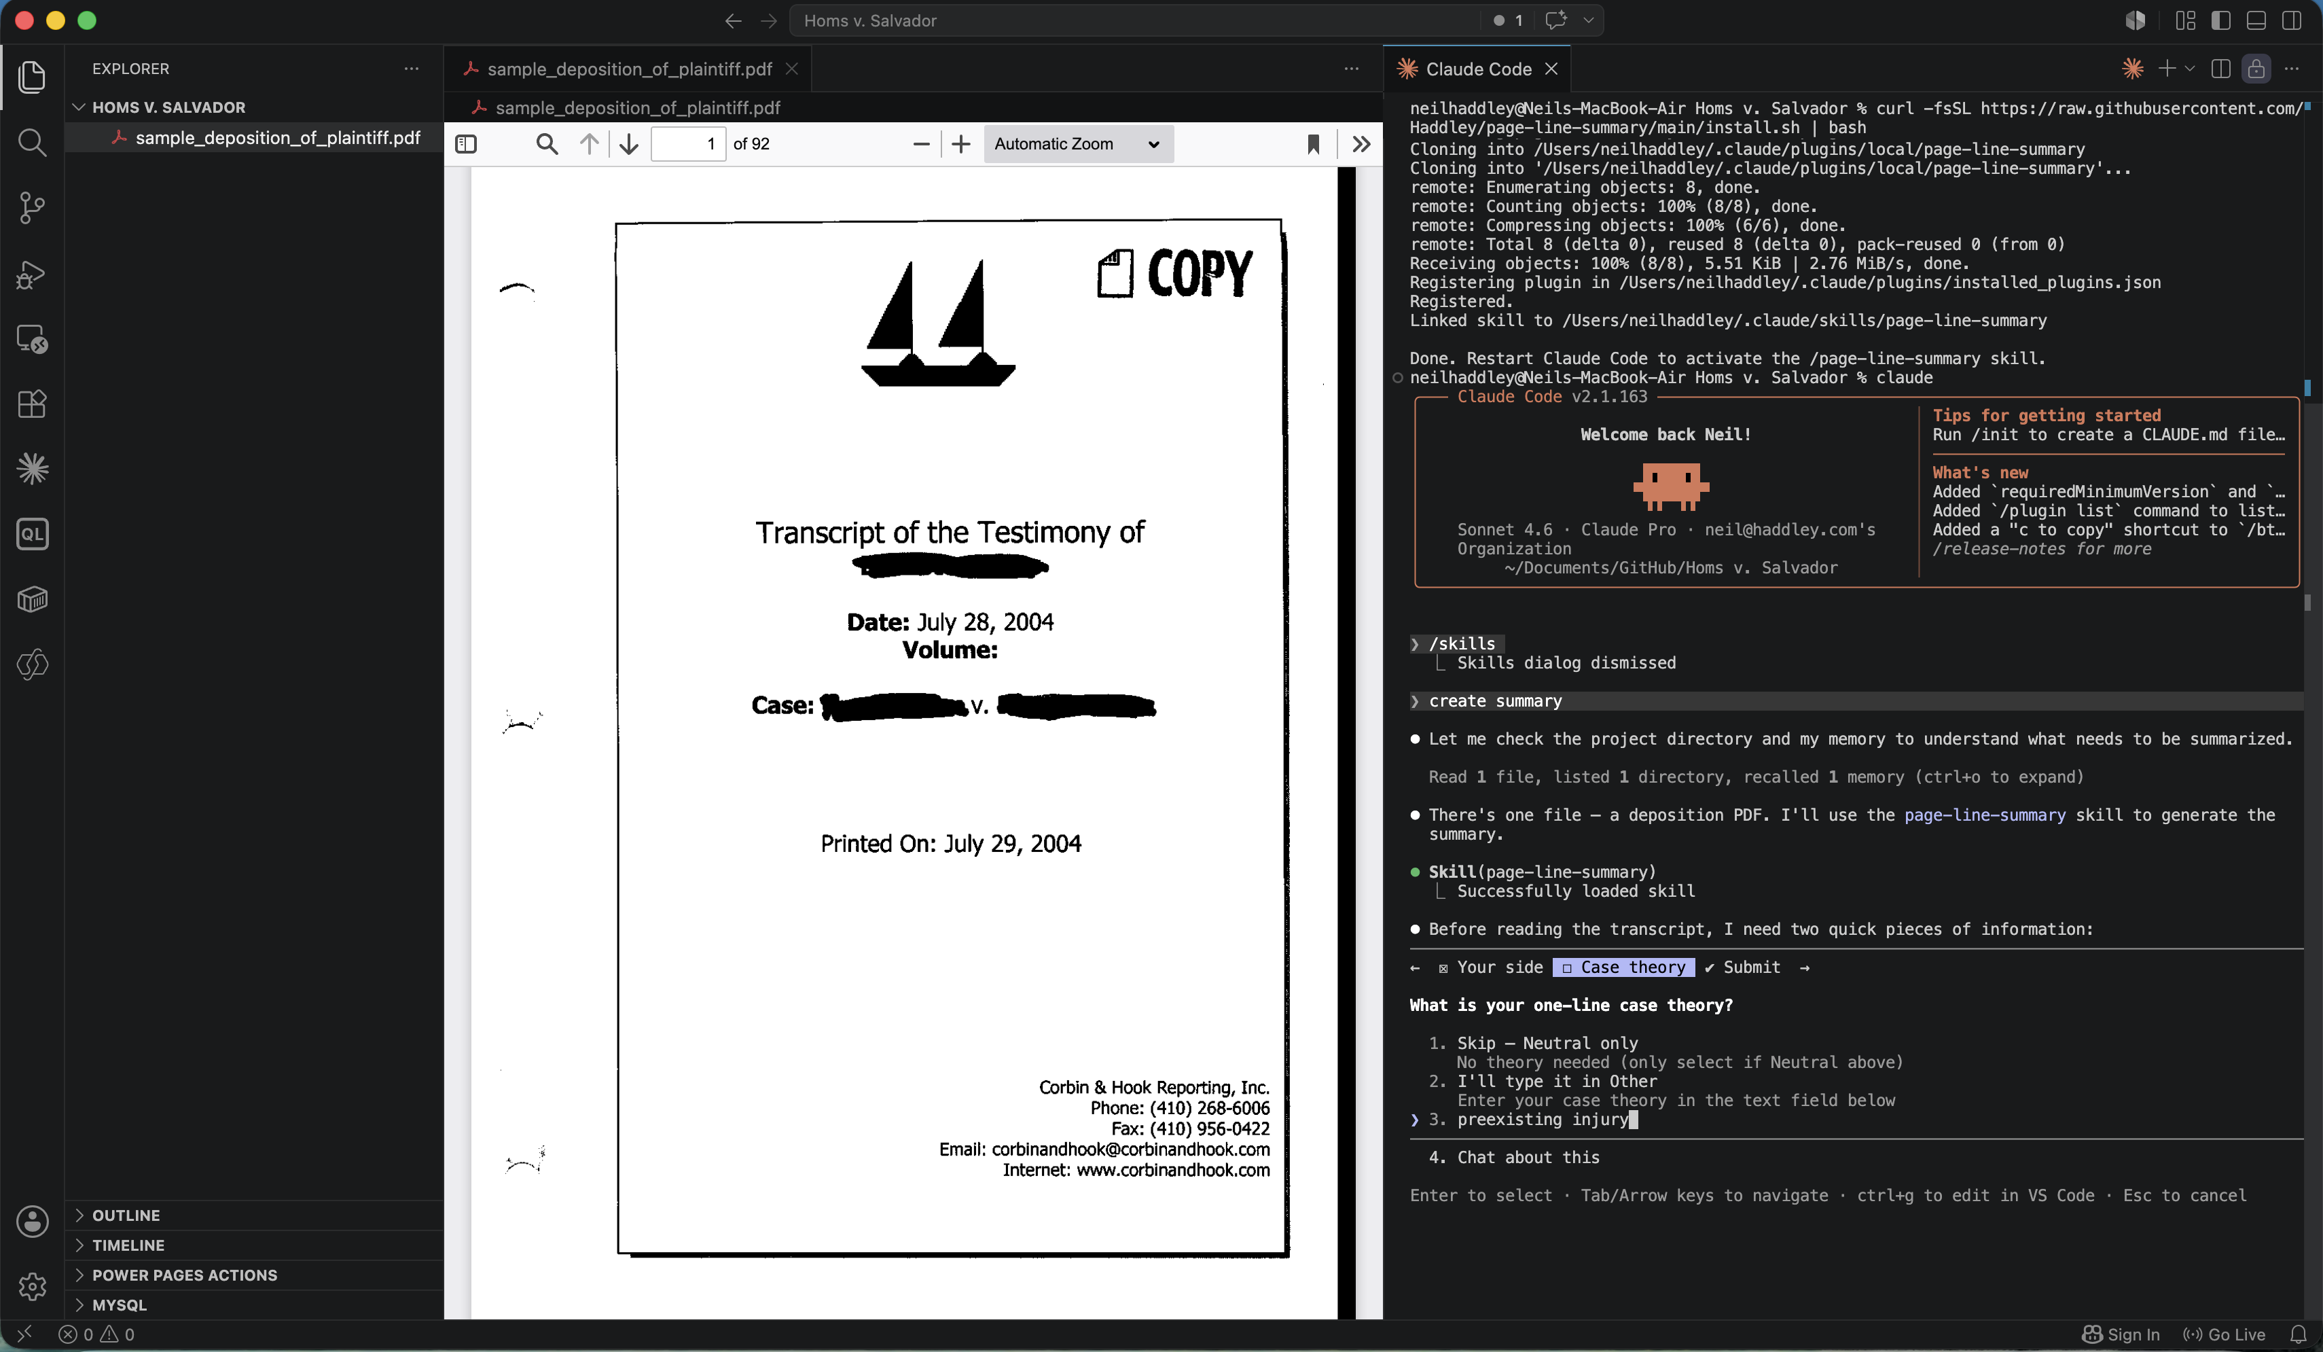Toggle Chat icon in title bar
The image size is (2323, 1352).
click(1556, 20)
